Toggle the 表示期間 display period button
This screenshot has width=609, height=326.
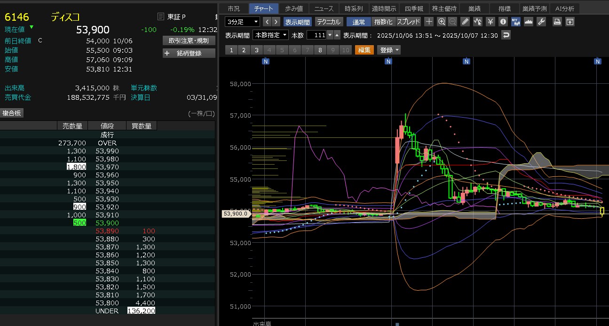297,22
